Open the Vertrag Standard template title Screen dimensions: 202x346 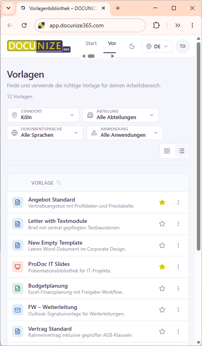pos(50,329)
